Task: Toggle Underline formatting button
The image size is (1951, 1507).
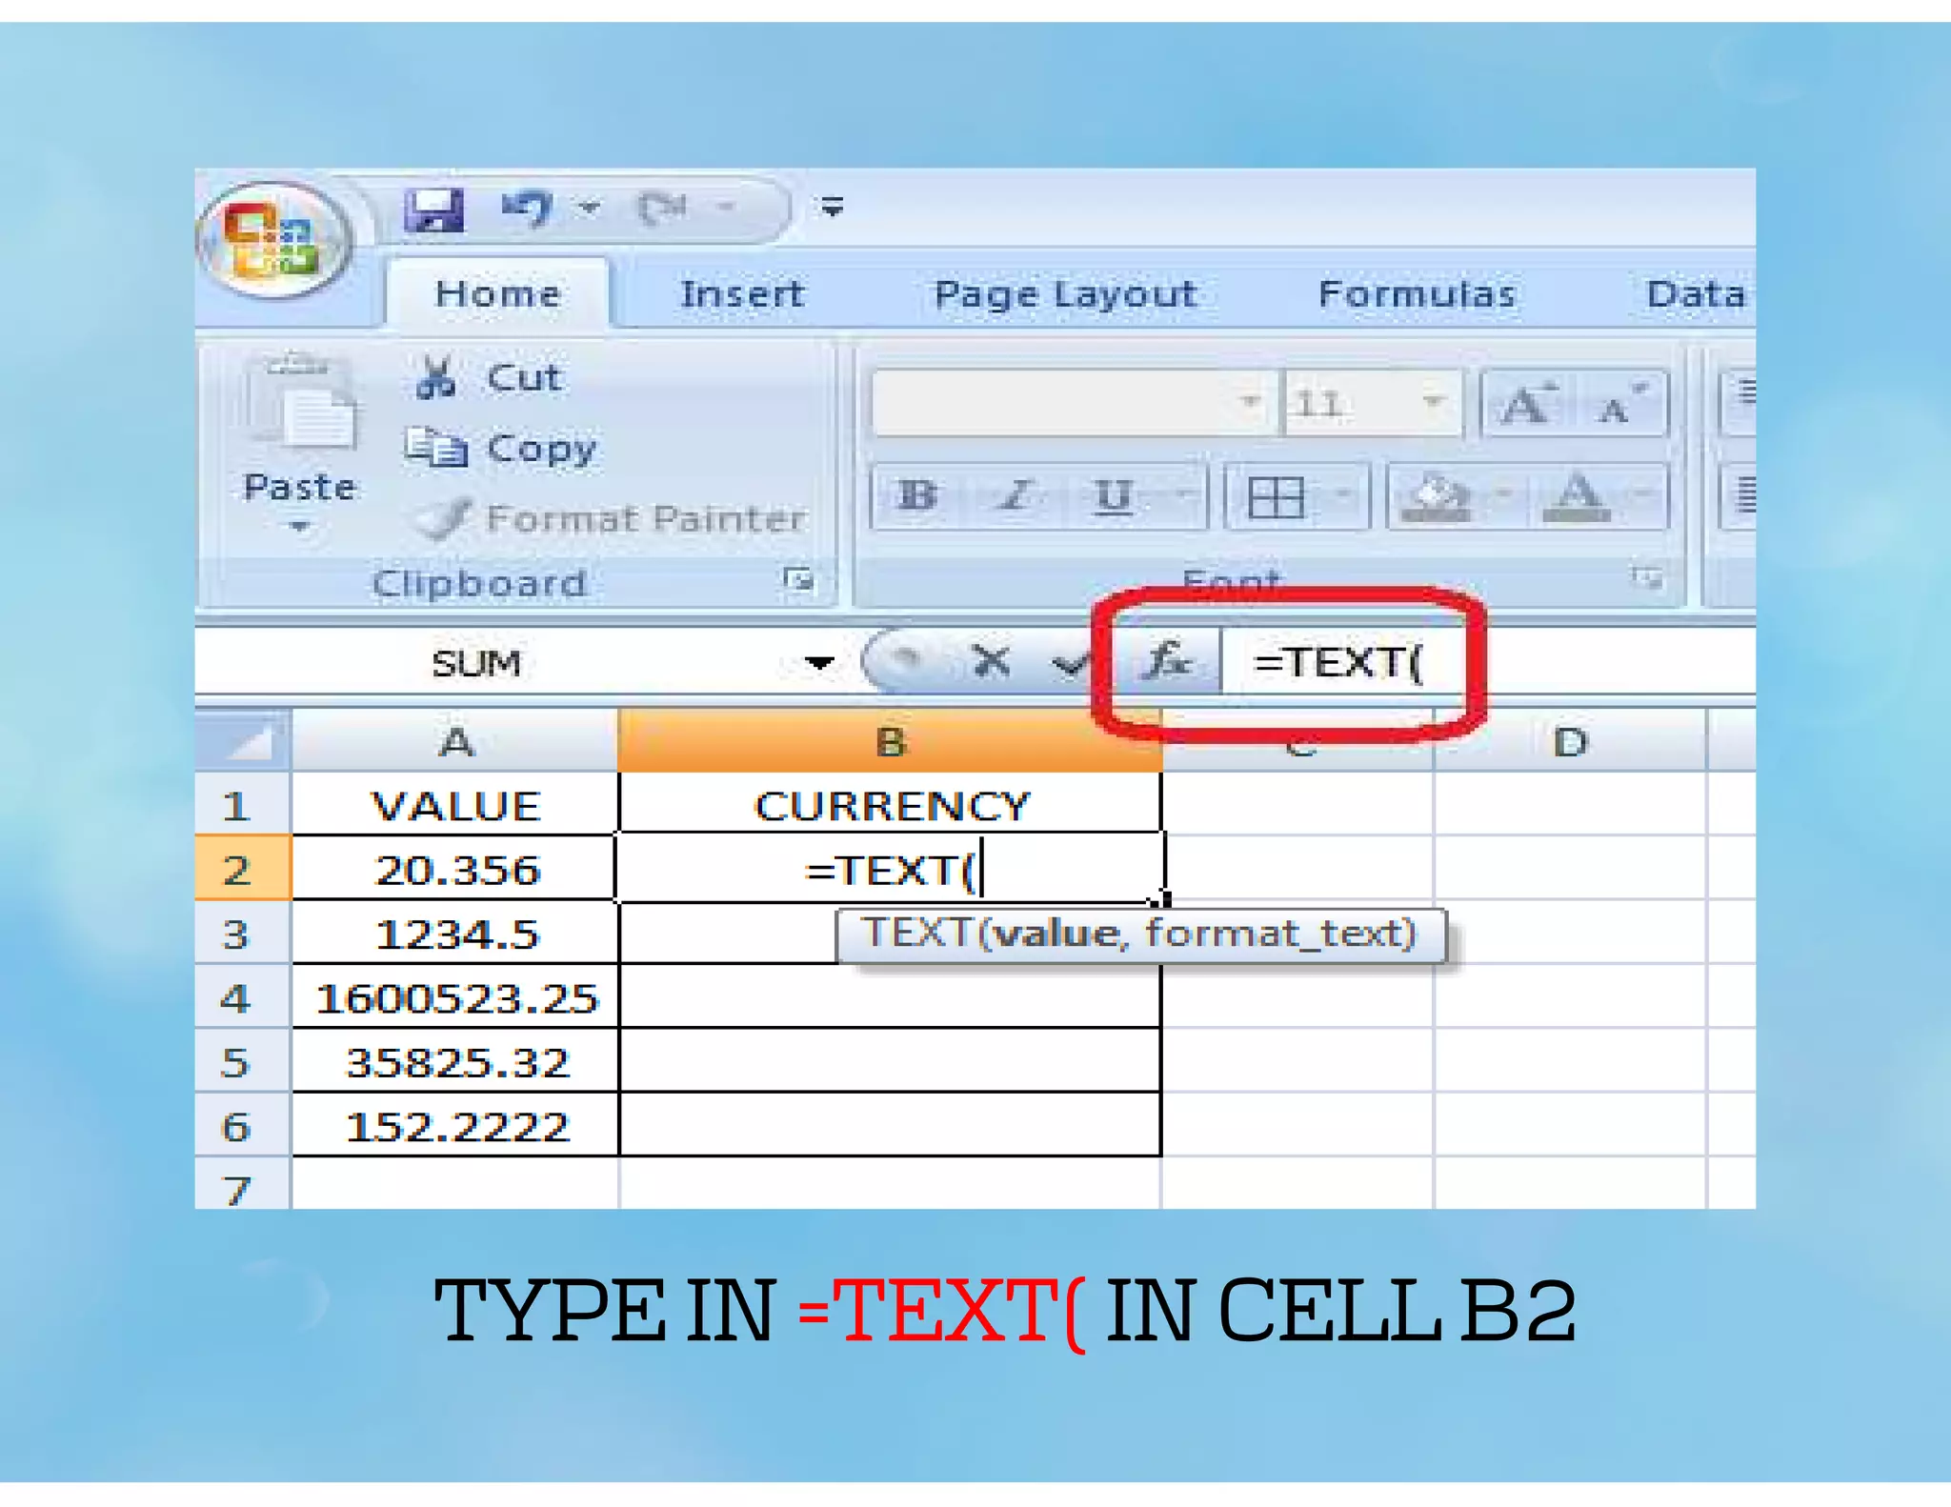Action: coord(1112,495)
